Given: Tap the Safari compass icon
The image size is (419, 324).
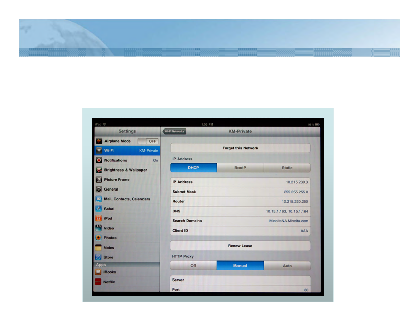Looking at the screenshot, I should point(99,209).
